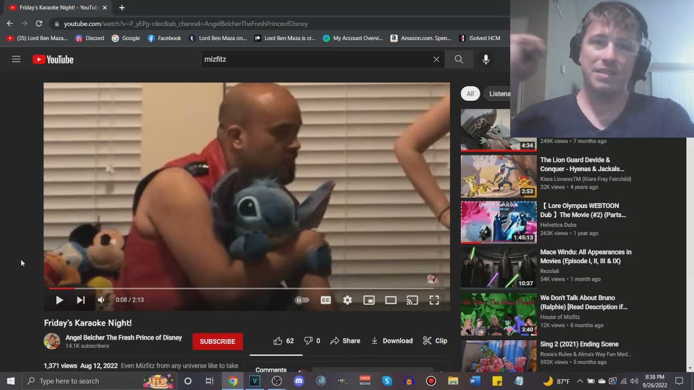Open Mace Windu All Appearances thumbnail
Image resolution: width=694 pixels, height=390 pixels.
(x=499, y=269)
